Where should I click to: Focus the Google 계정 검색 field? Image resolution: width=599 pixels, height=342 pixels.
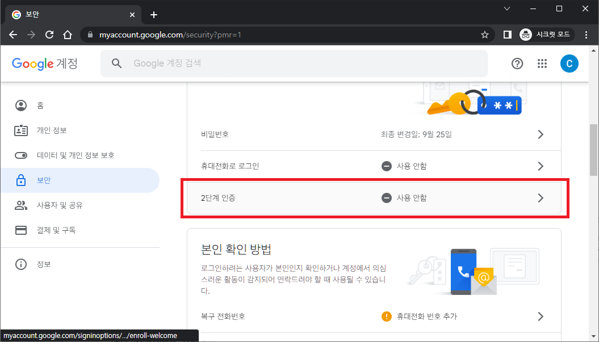tap(294, 64)
